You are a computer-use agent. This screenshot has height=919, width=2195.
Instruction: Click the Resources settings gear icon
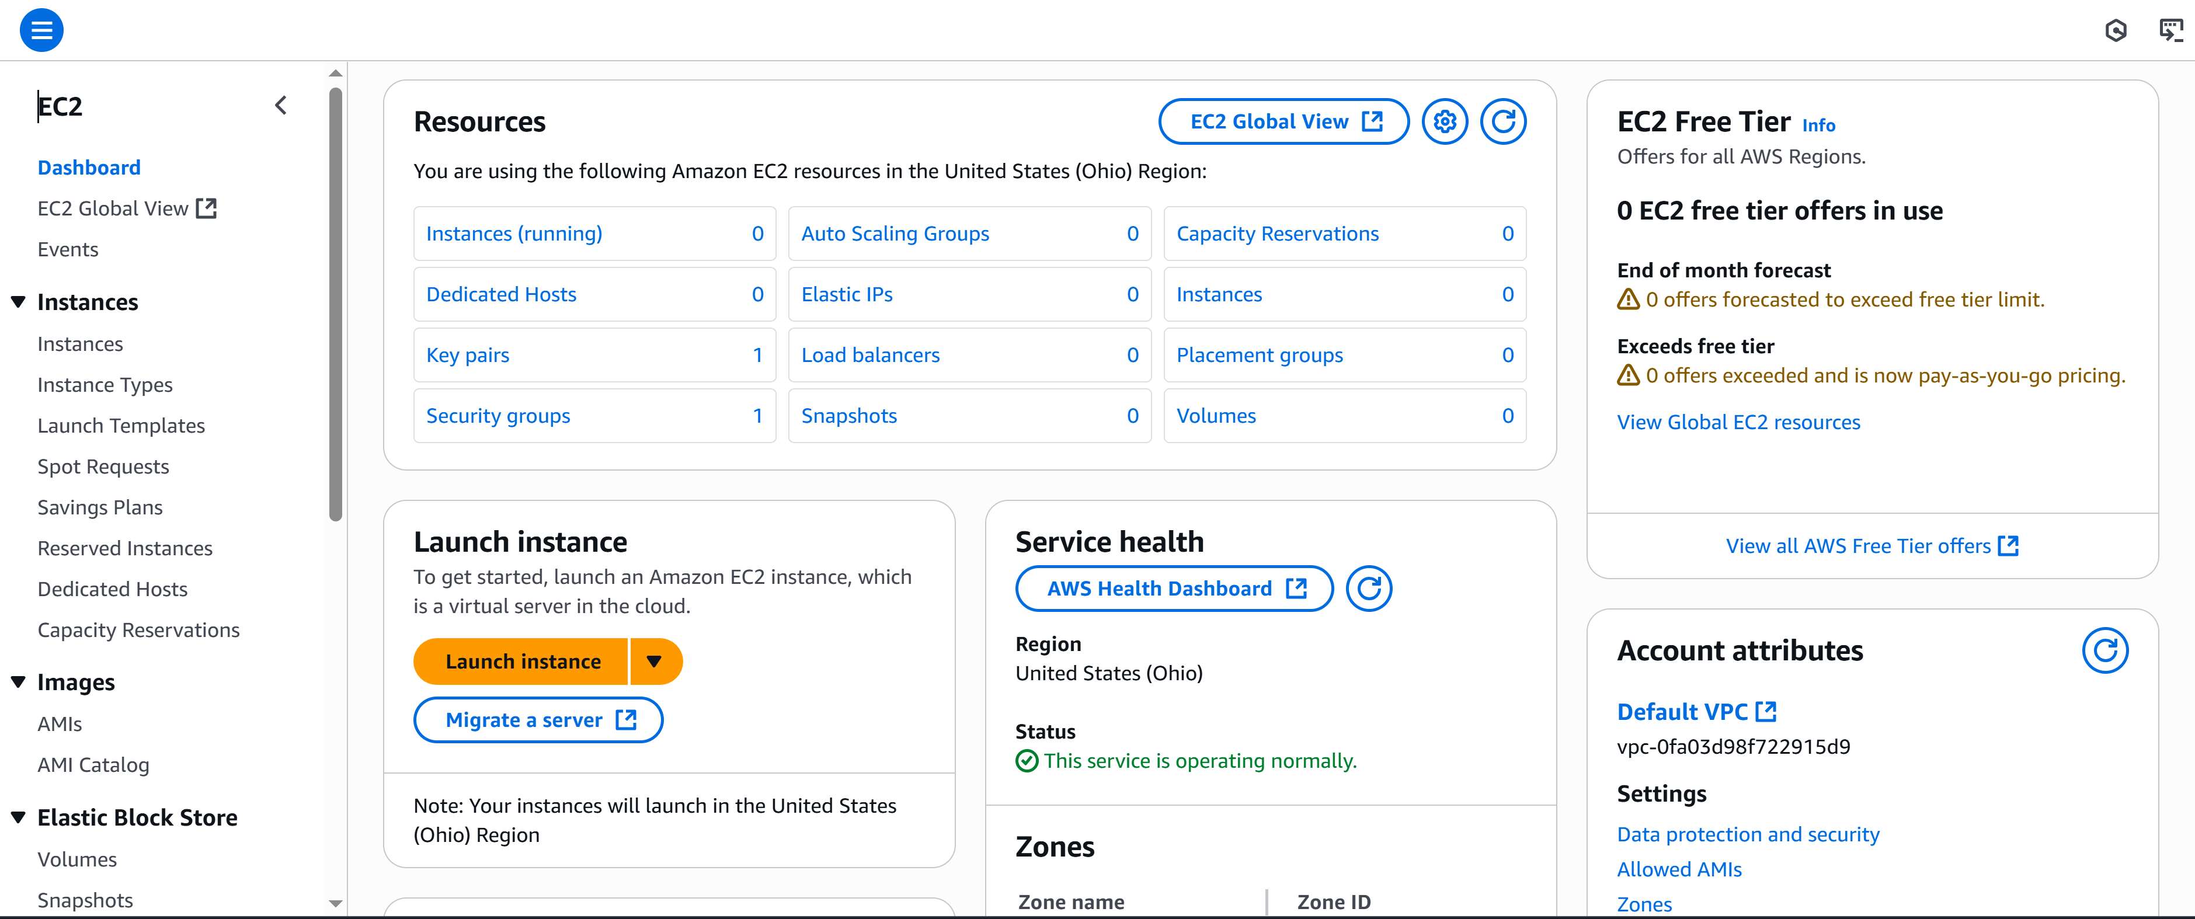click(1444, 122)
